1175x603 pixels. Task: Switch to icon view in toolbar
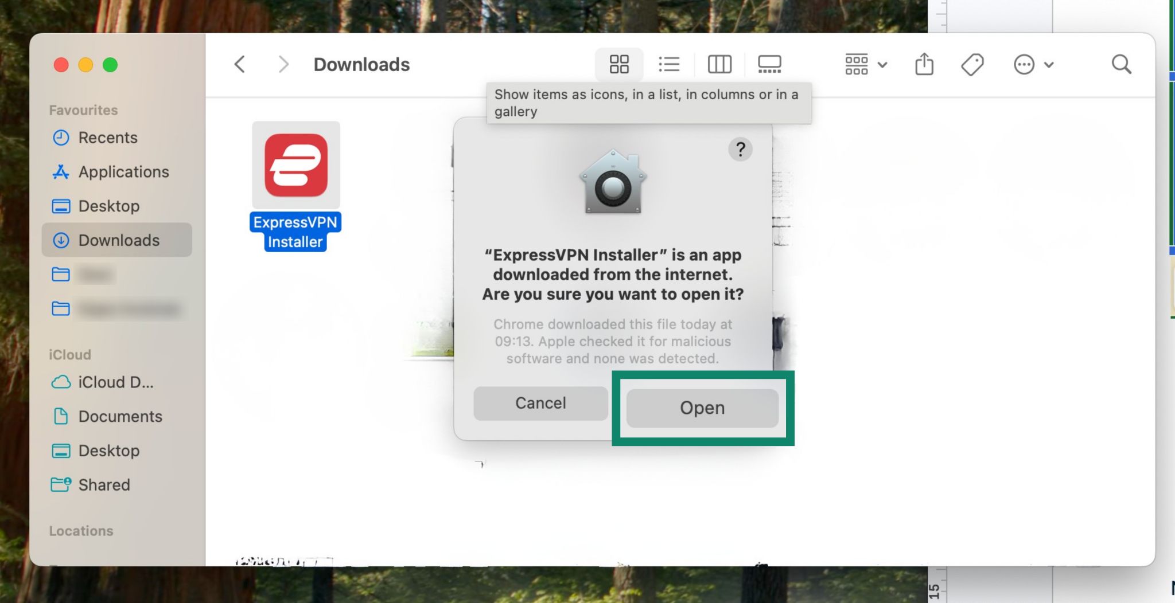coord(618,64)
